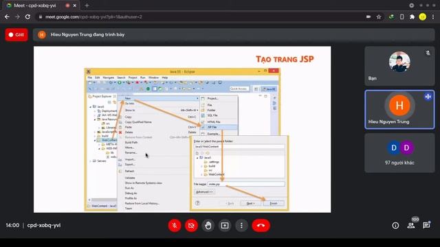Screen dimensions: 440x247
Task: Open the Chrome profile avatar
Action: click(423, 16)
